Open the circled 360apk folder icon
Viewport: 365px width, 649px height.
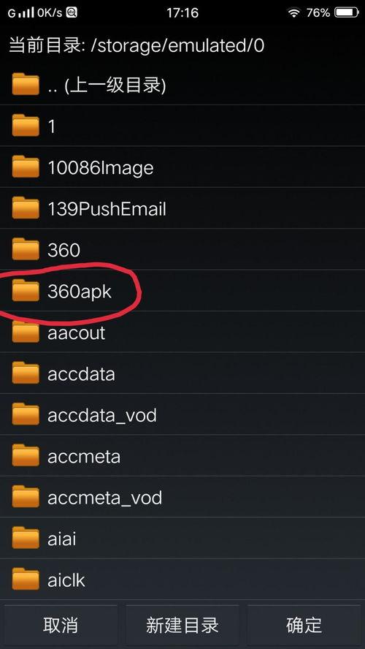[26, 291]
